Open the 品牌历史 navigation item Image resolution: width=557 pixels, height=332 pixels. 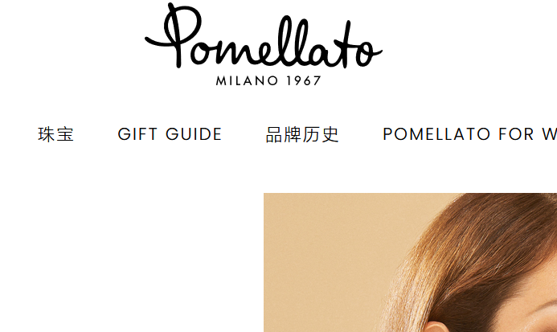[x=302, y=134]
